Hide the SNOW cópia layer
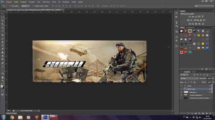This screenshot has height=120, width=215. tap(181, 89)
